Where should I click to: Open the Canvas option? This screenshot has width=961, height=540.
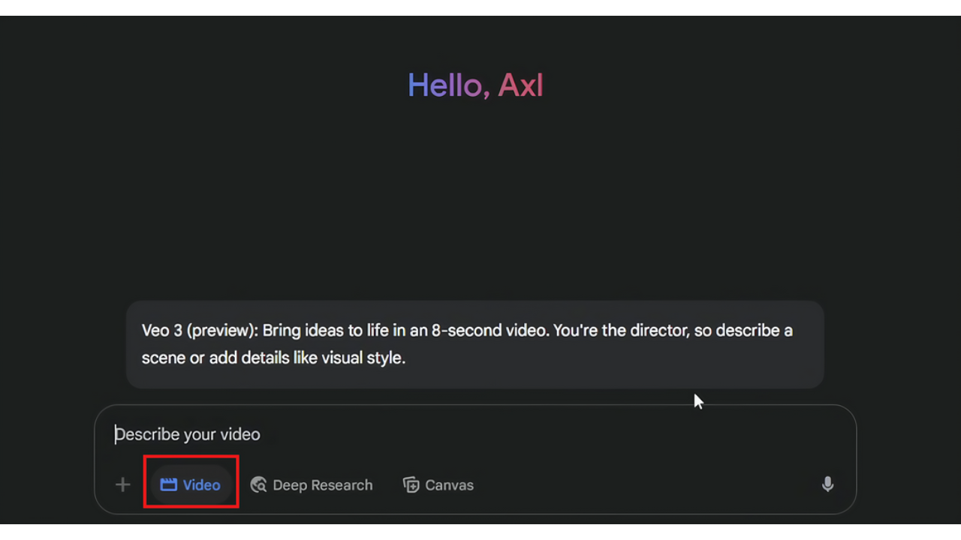point(438,484)
